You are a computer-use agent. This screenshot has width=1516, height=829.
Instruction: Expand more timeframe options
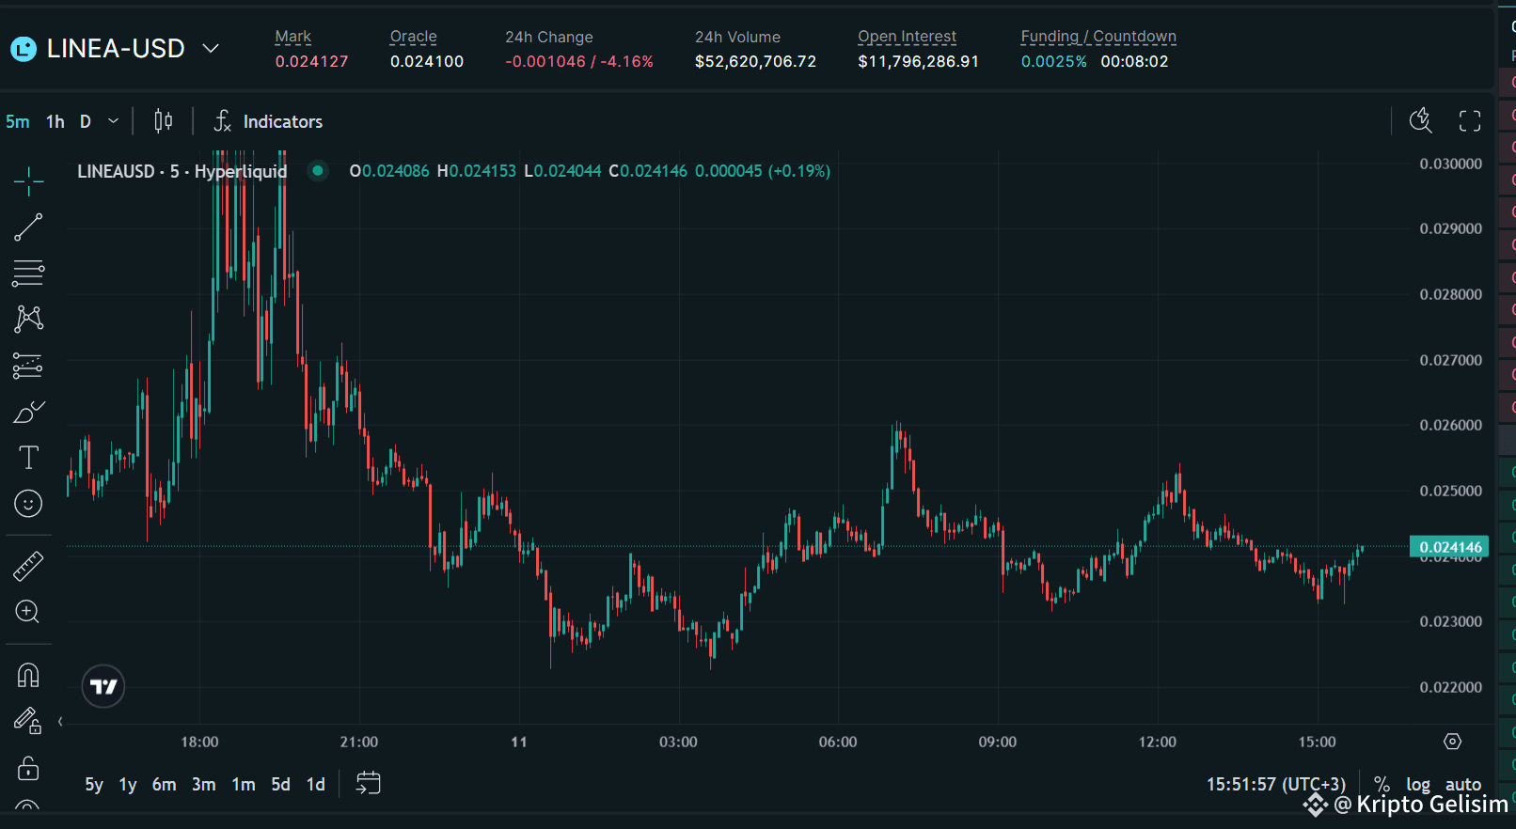coord(114,121)
